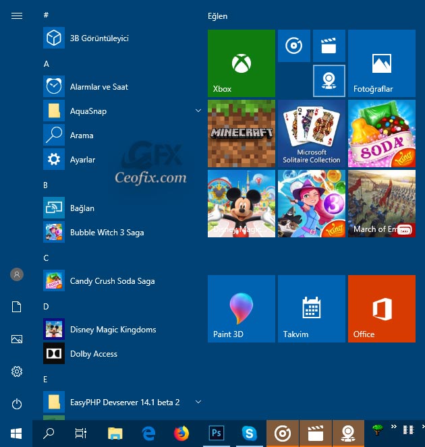Click the Maps taskbar button

pyautogui.click(x=348, y=434)
